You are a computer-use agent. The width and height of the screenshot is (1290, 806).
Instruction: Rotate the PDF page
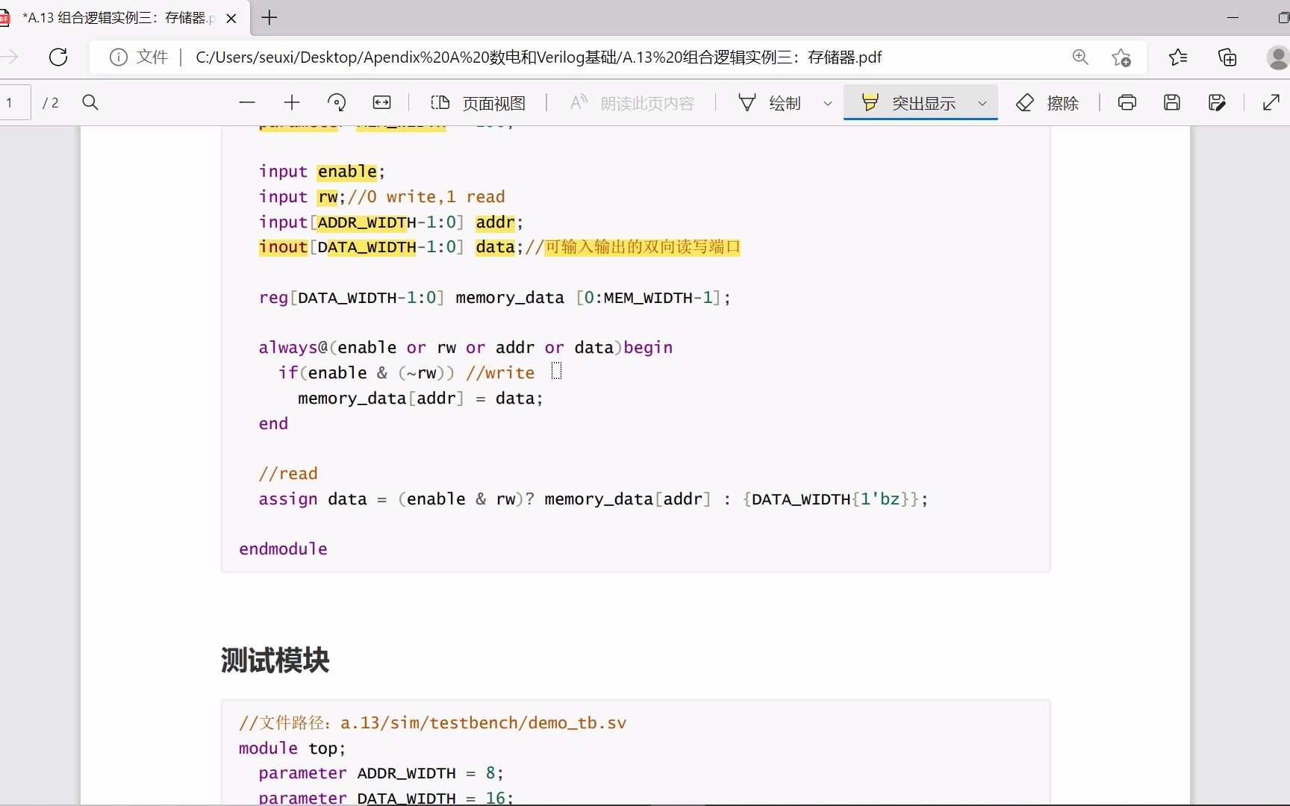tap(337, 102)
